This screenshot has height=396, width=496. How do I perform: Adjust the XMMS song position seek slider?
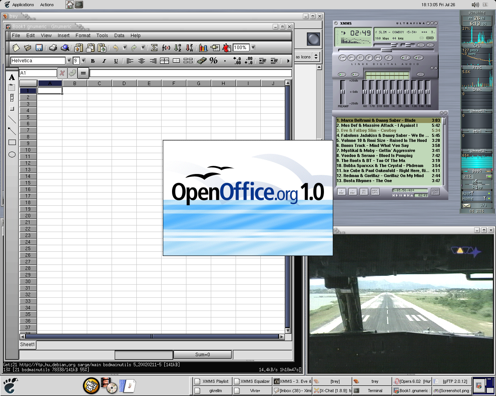tap(386, 50)
